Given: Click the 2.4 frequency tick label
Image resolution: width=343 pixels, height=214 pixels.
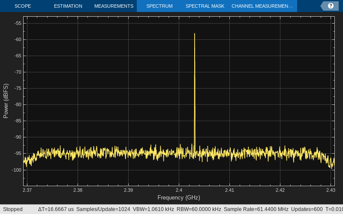Looking at the screenshot, I should point(179,190).
